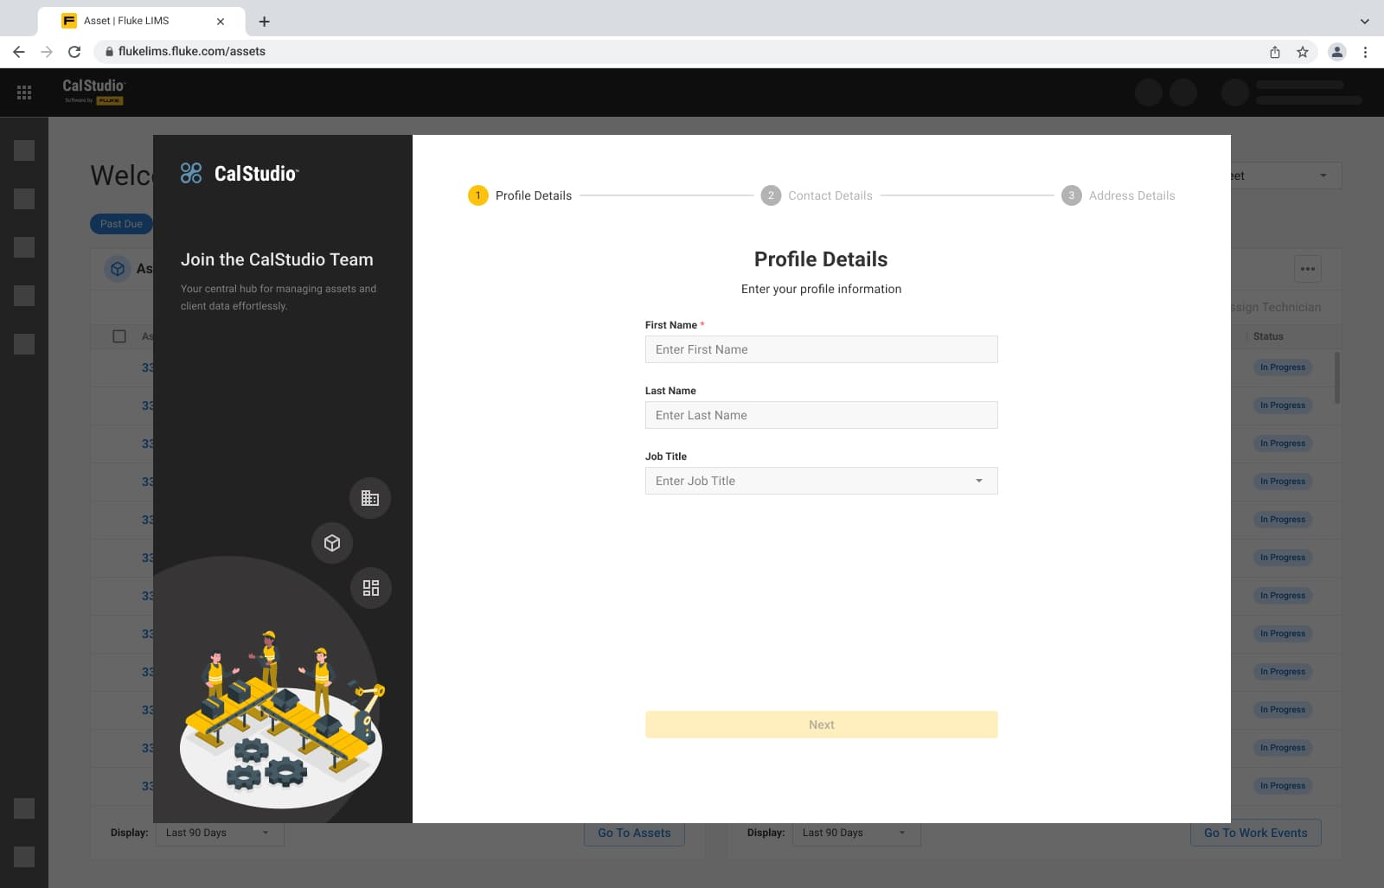Click the assets cube icon in card header
The height and width of the screenshot is (888, 1384).
[118, 269]
